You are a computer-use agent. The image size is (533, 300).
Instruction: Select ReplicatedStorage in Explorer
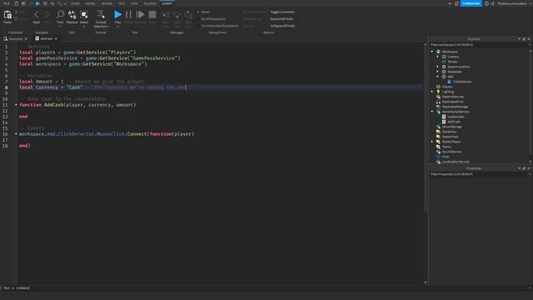click(455, 107)
